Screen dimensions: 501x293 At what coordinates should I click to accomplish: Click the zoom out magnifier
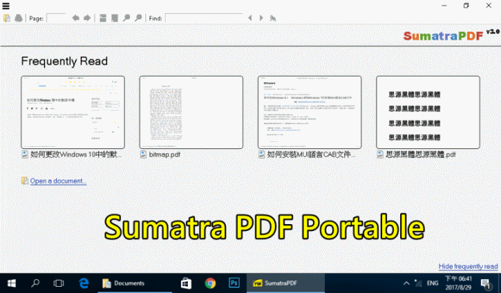pyautogui.click(x=127, y=18)
